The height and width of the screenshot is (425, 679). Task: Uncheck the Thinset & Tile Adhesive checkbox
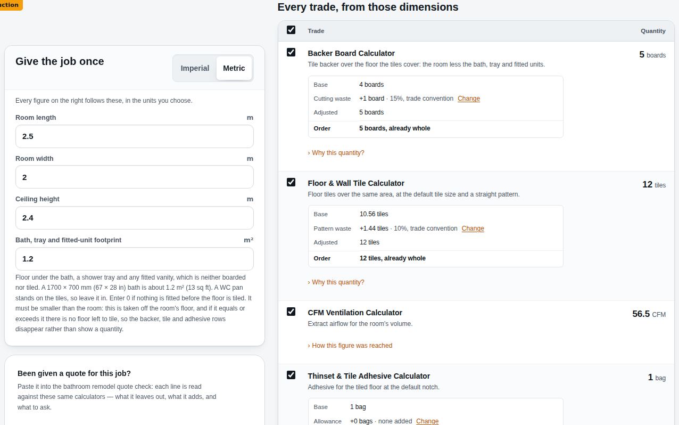[x=291, y=375]
